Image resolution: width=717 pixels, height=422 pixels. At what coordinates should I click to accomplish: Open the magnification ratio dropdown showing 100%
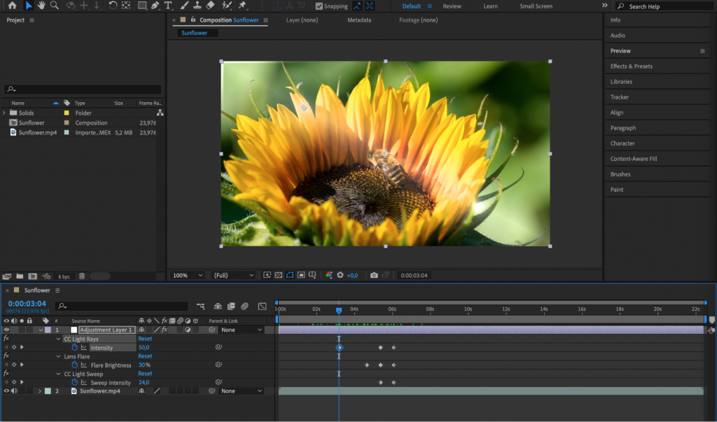click(188, 275)
